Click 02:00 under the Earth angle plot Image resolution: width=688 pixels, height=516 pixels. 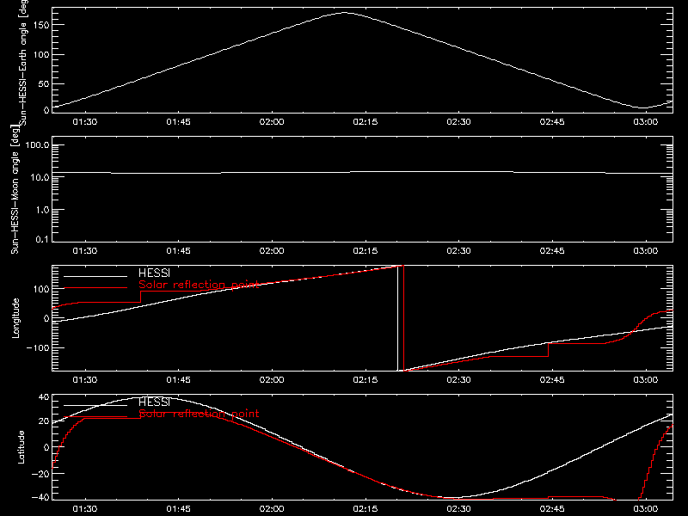click(272, 122)
